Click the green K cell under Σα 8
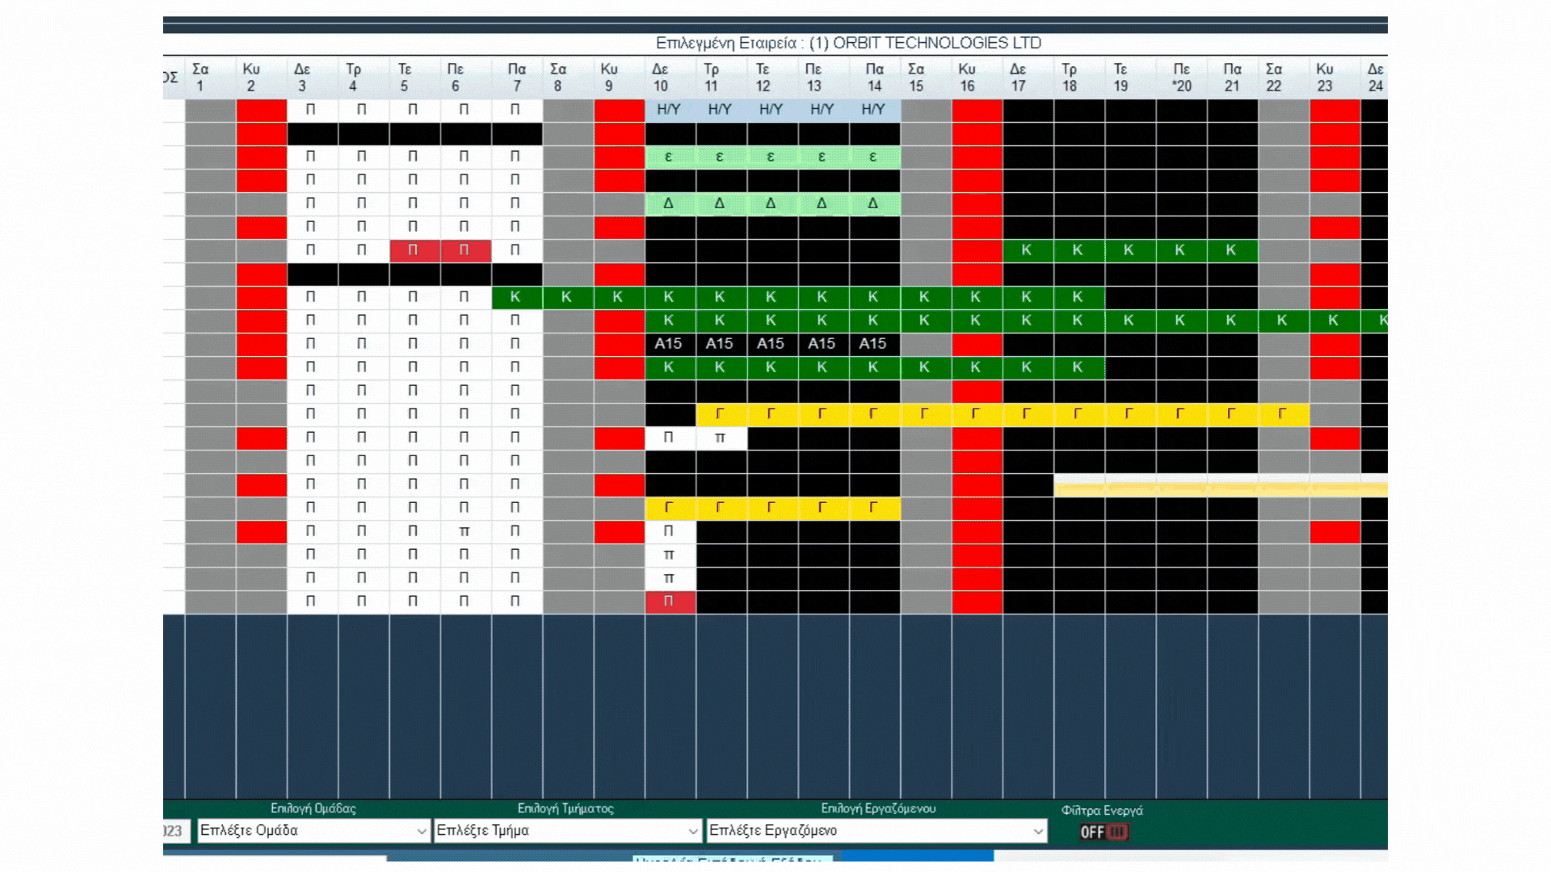This screenshot has height=872, width=1551. (x=566, y=297)
